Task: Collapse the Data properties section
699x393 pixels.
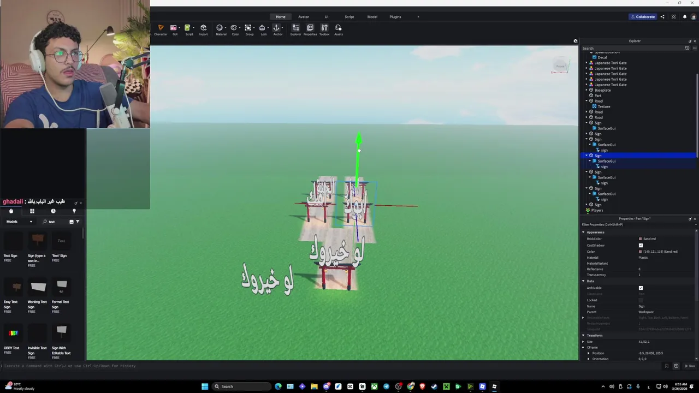Action: point(583,281)
